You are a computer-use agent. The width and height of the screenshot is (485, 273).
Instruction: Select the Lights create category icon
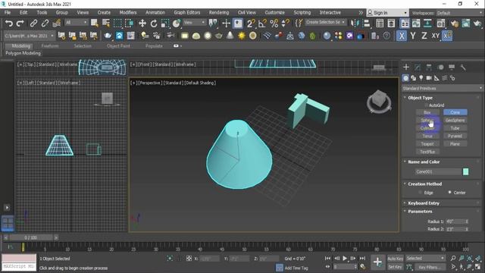[421, 78]
